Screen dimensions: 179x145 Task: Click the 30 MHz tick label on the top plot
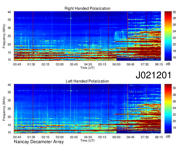click(x=9, y=28)
